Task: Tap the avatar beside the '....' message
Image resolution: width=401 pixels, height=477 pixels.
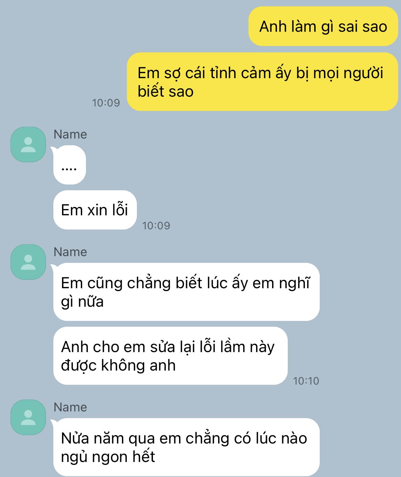Action: coord(28,144)
